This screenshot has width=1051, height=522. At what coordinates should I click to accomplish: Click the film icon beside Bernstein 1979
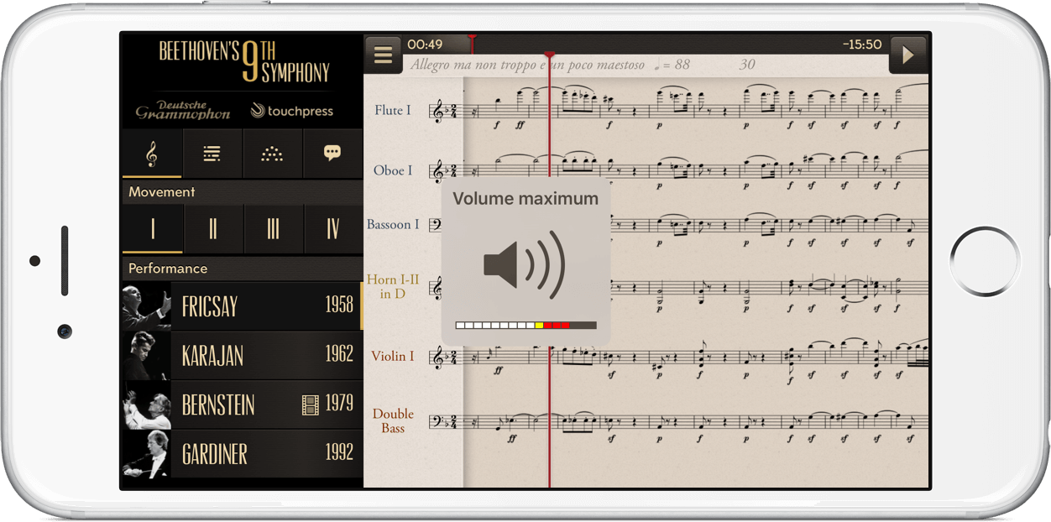click(311, 405)
